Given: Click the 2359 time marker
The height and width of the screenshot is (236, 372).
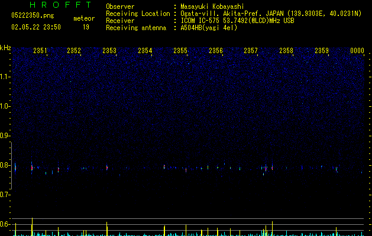Looking at the screenshot, I should [x=322, y=51].
